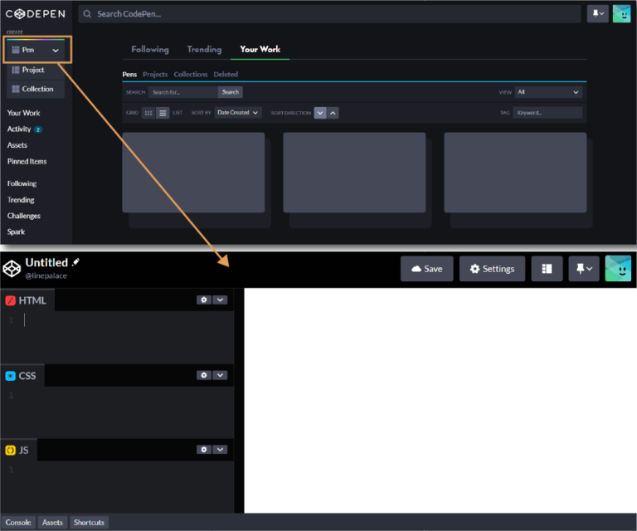Open the third pen placeholder card
Viewport: 637px width, 531px height.
(515, 173)
